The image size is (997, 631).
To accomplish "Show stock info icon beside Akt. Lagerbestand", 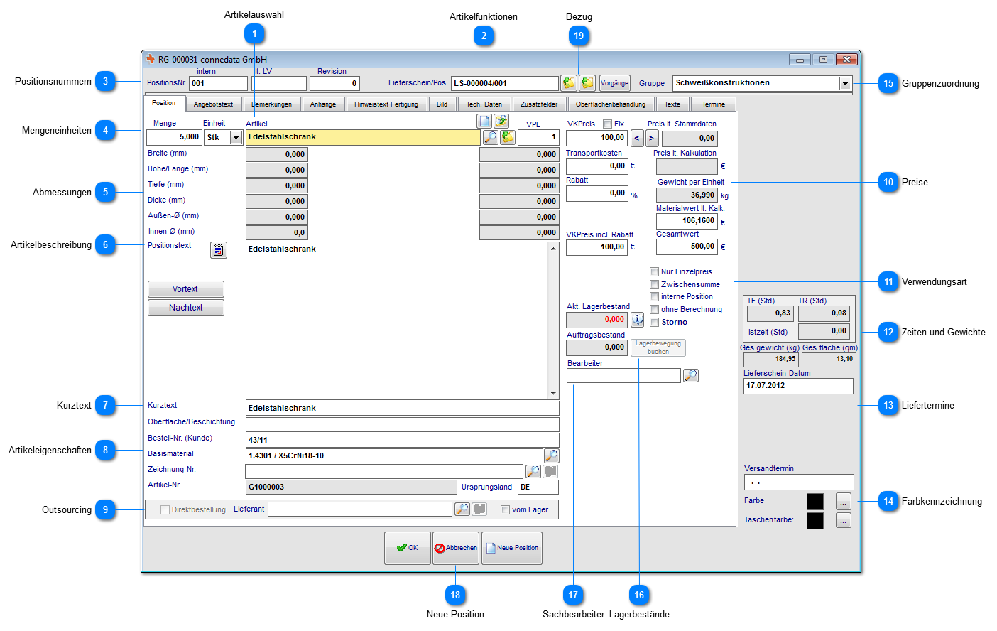I will [638, 320].
